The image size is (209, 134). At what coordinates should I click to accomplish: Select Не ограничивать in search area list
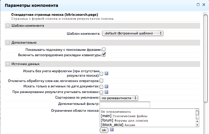click(114, 111)
